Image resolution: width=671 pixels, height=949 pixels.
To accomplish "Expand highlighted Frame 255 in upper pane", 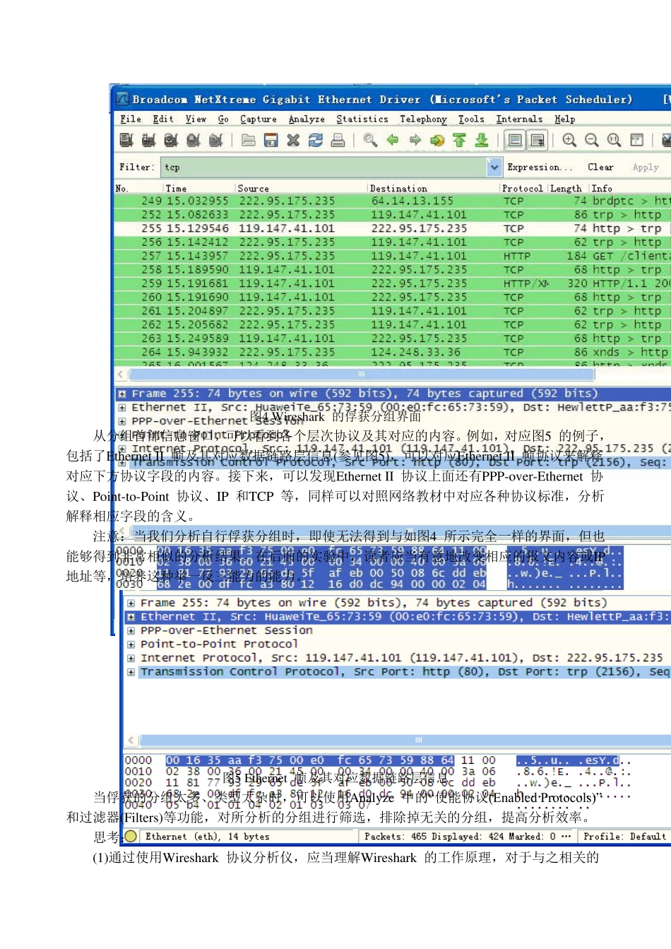I will click(x=122, y=394).
